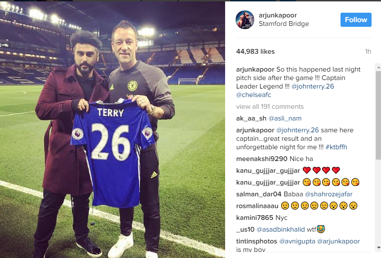Image resolution: width=381 pixels, height=258 pixels.
Task: Open the 44,983 likes count
Action: coord(255,51)
